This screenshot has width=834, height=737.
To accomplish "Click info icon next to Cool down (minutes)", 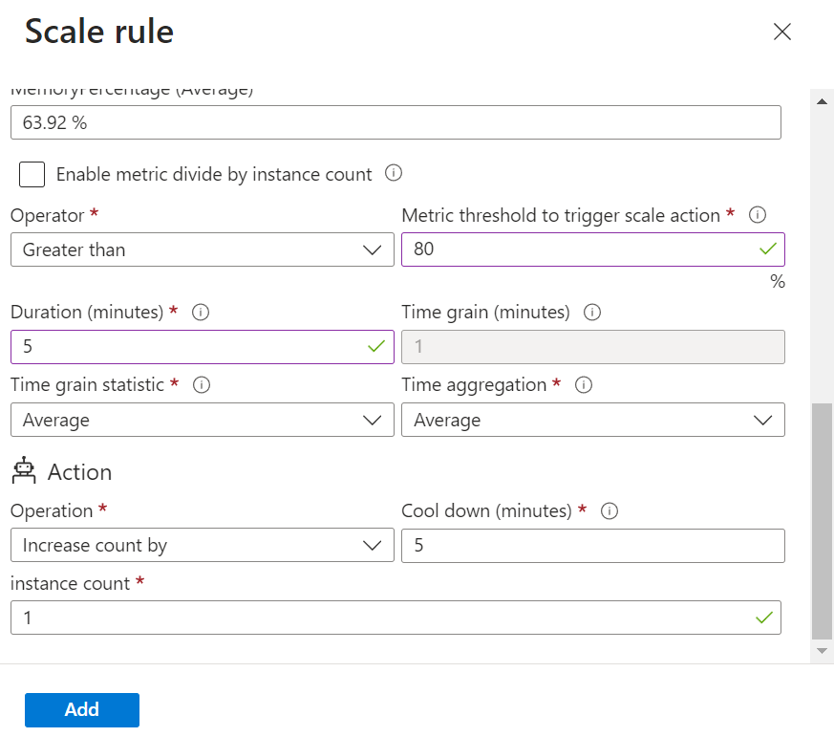I will coord(609,511).
